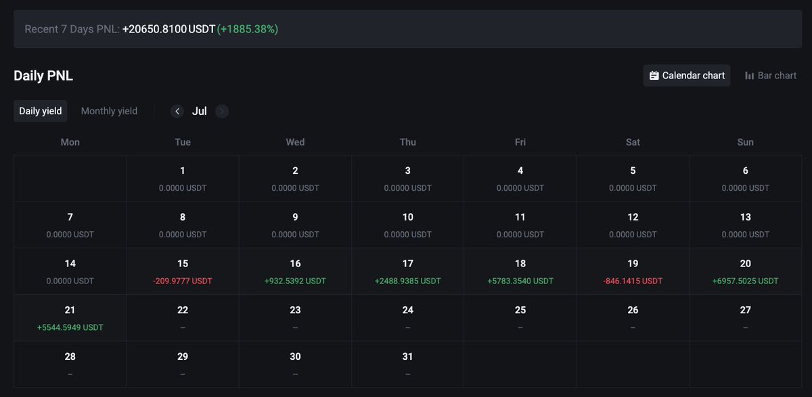Select July 21 cell with +5544.5949 USDT

coord(70,318)
